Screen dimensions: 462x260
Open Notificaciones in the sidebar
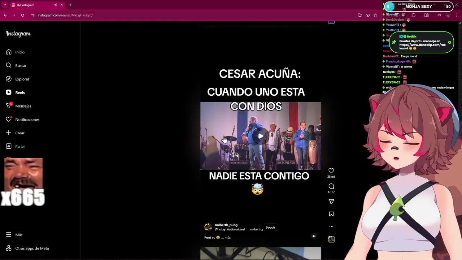(22, 120)
